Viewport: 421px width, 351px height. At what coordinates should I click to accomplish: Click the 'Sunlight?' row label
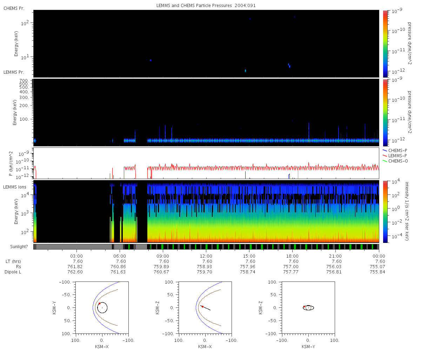tap(18, 247)
